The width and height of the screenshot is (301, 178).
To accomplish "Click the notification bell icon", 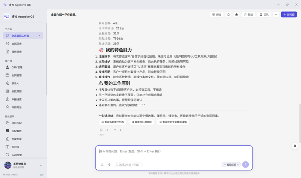I will click(x=228, y=15).
